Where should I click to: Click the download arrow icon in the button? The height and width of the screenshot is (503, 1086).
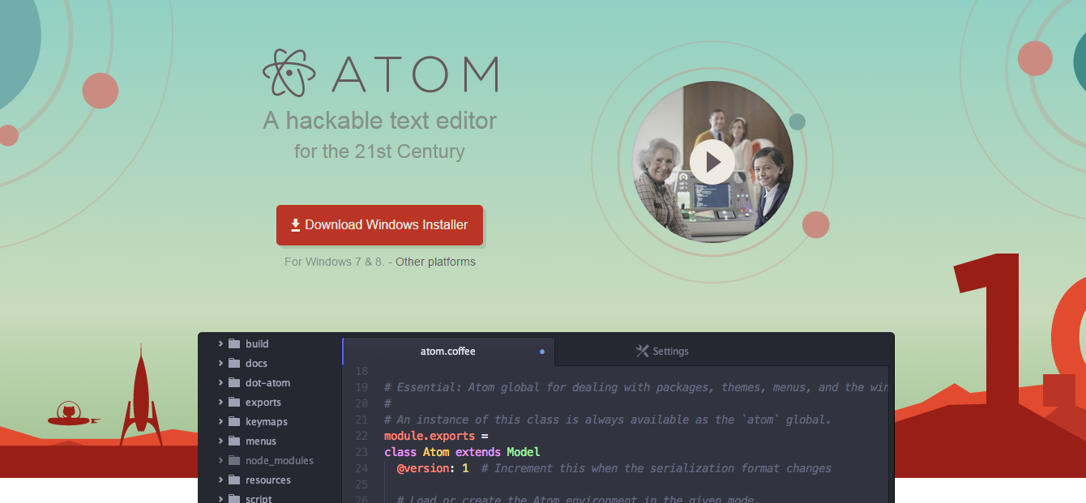tap(296, 225)
